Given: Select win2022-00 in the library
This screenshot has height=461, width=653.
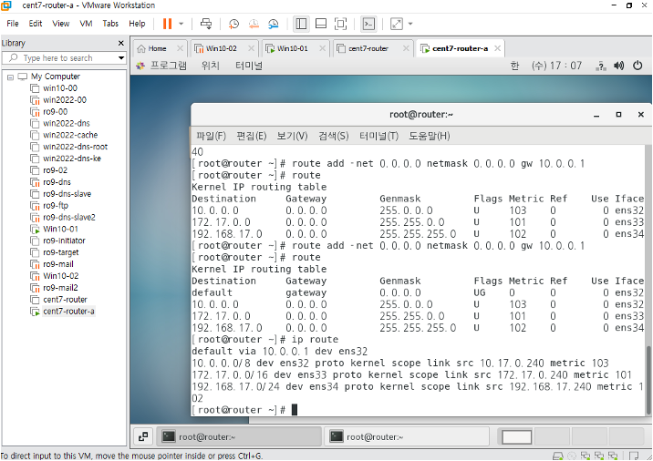Looking at the screenshot, I should coord(65,100).
